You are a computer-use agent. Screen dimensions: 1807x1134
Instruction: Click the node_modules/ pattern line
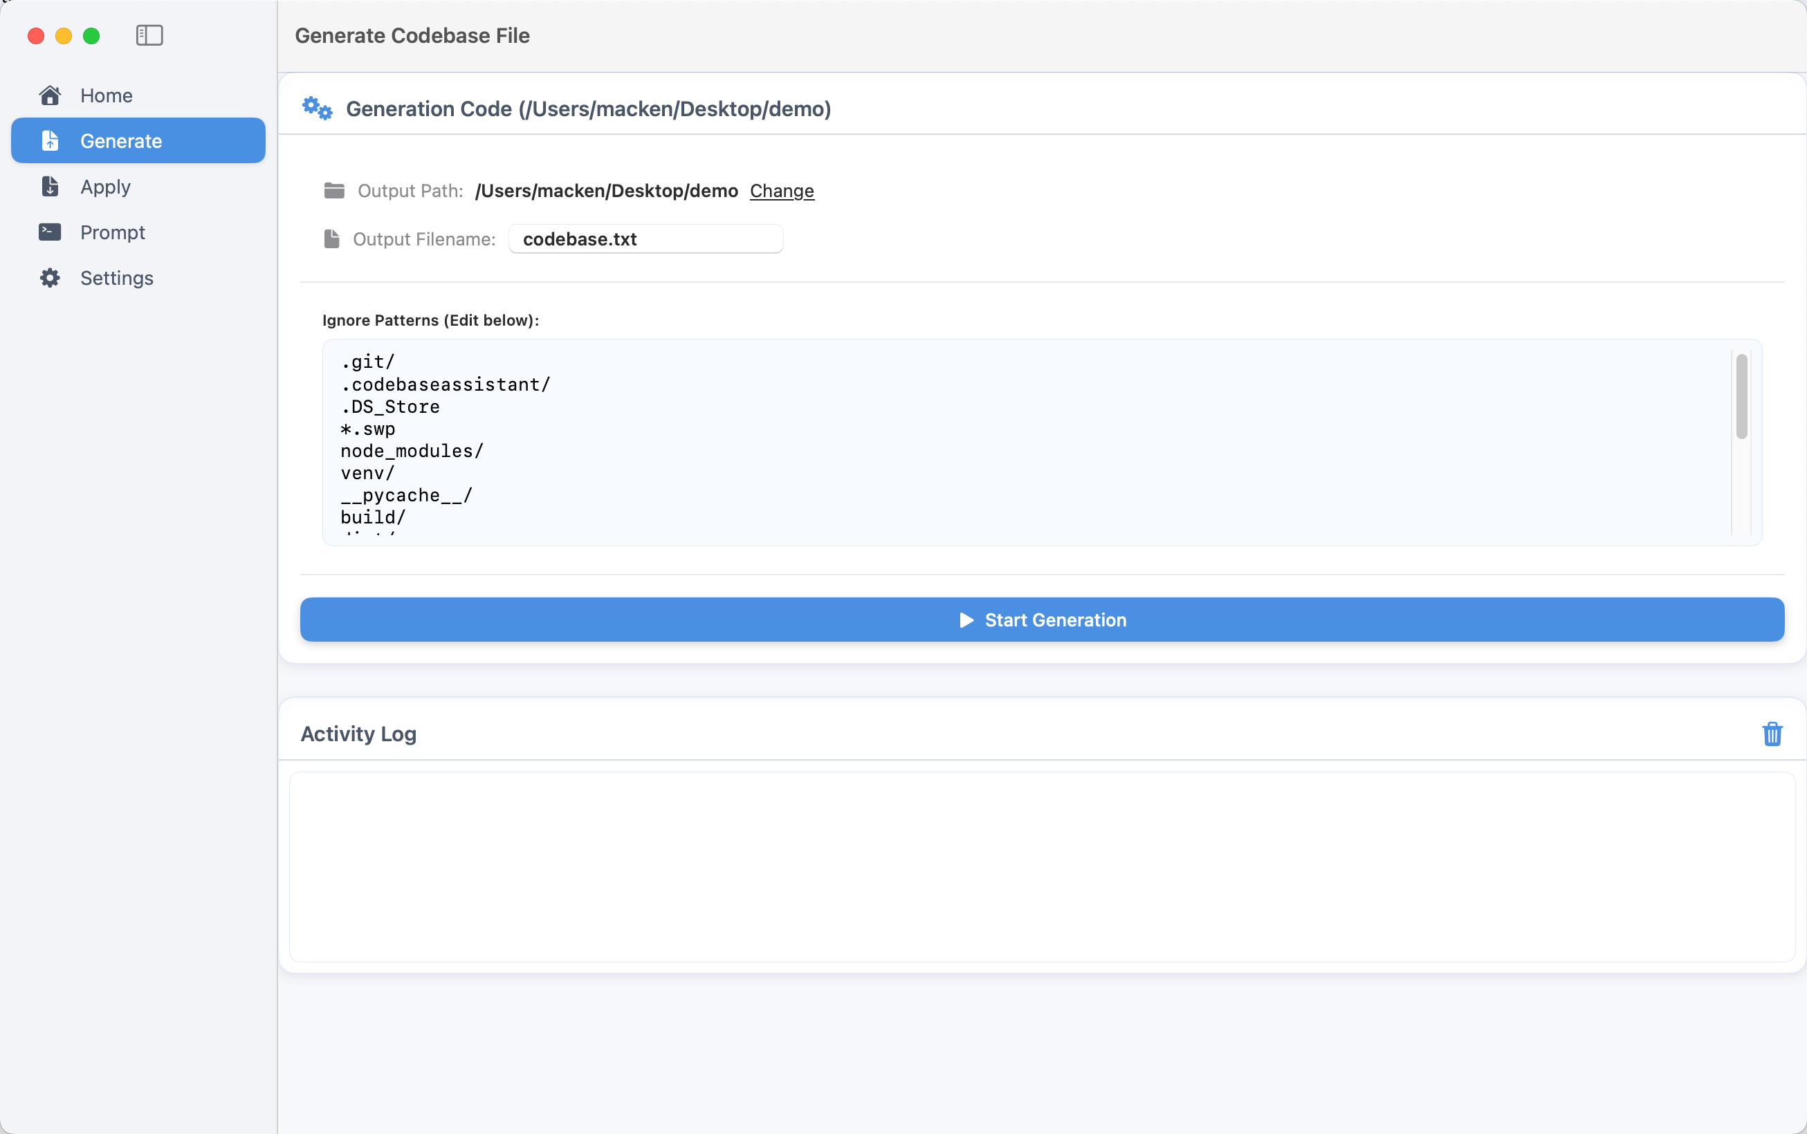coord(412,451)
